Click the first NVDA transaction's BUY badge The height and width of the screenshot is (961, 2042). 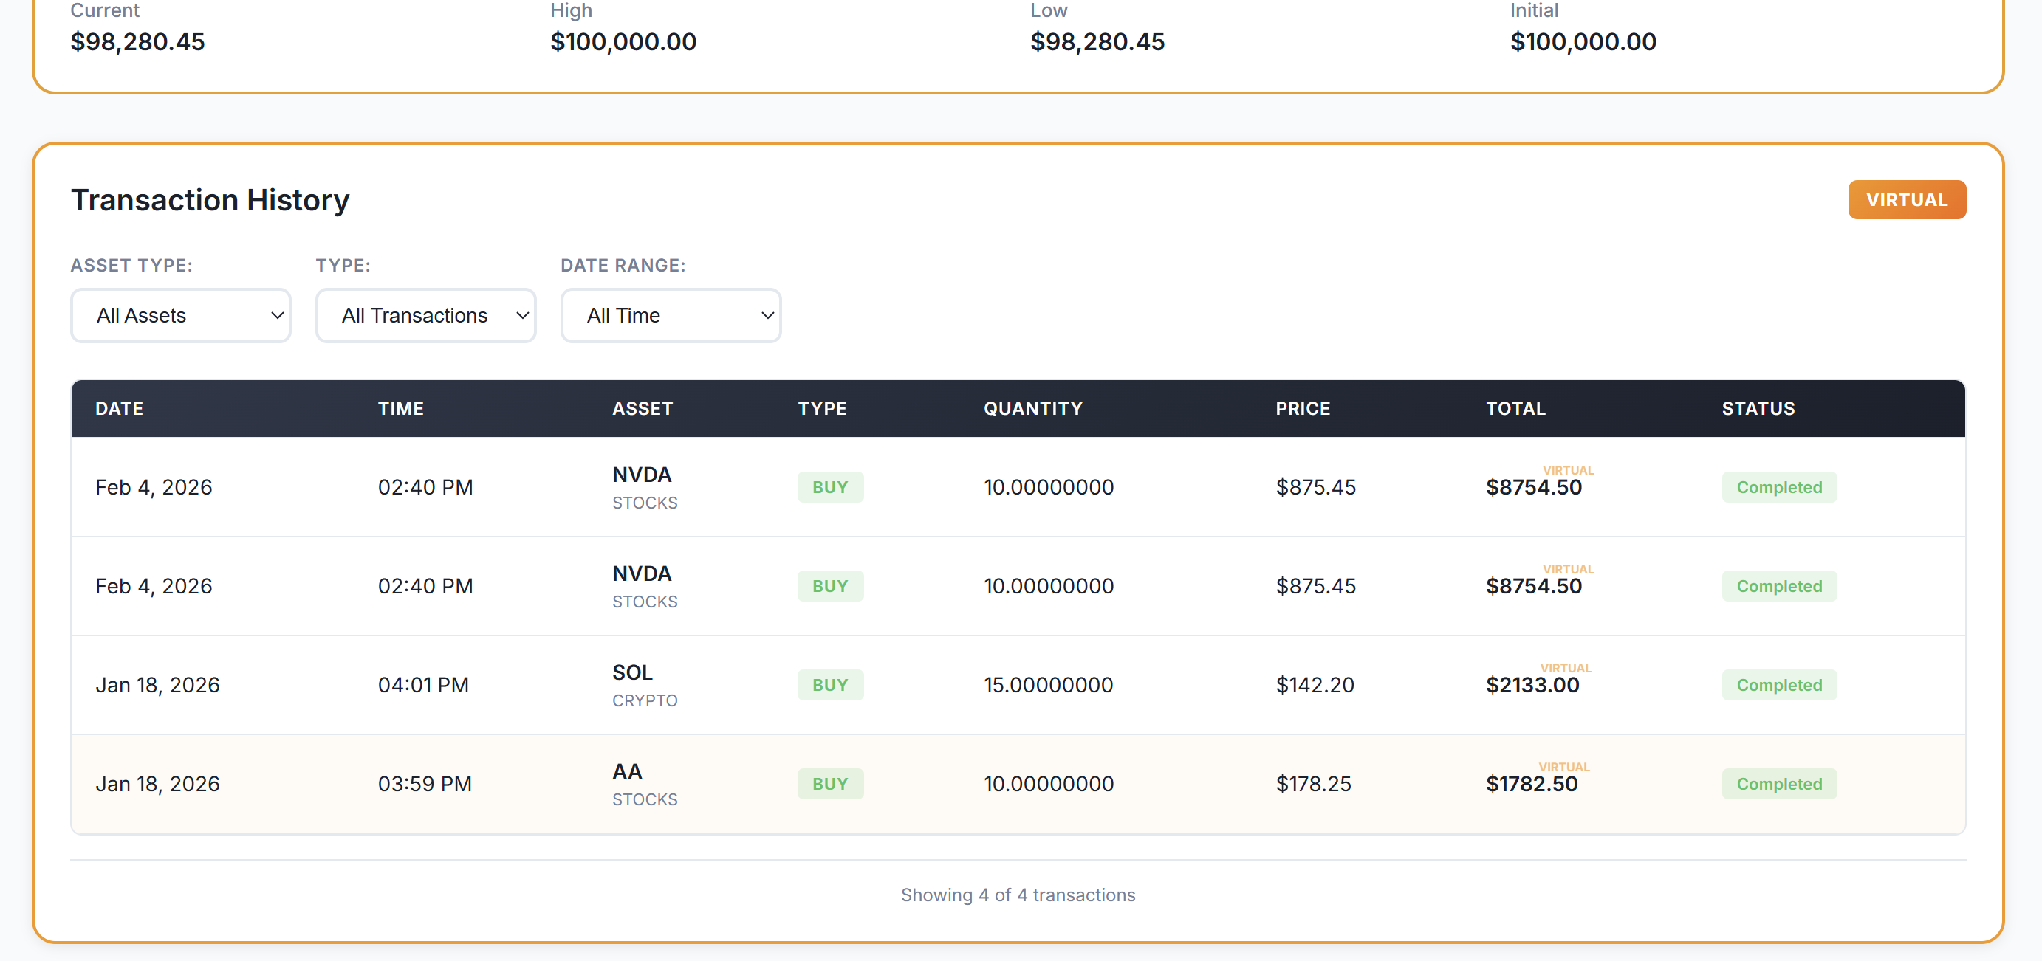[x=829, y=487]
